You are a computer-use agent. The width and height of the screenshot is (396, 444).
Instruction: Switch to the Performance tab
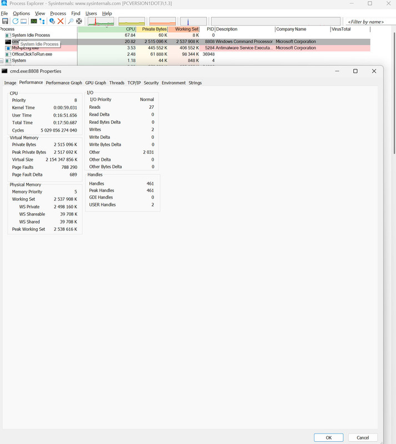[x=31, y=82]
